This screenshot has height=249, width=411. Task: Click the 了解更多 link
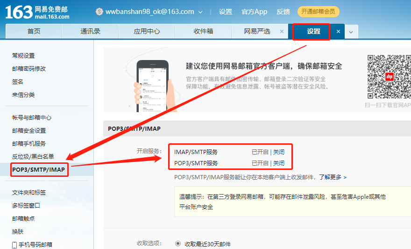click(x=333, y=177)
